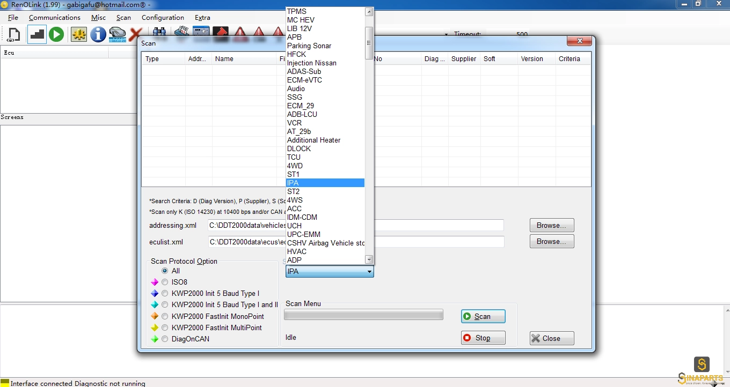Choose ADP from the dropdown list
730x387 pixels.
(325, 260)
